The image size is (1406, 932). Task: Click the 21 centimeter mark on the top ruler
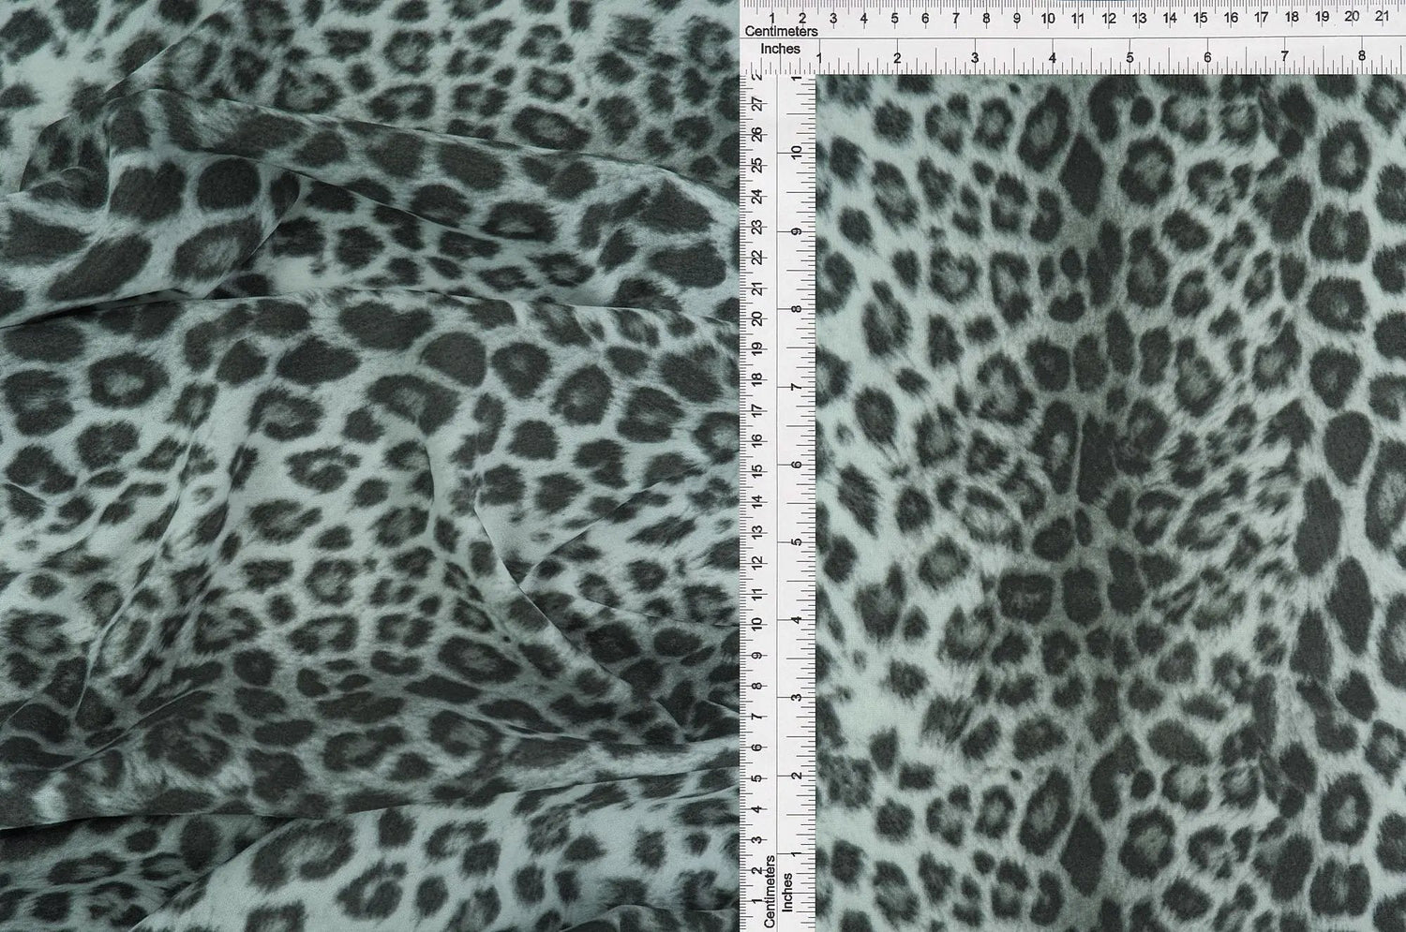(1382, 16)
